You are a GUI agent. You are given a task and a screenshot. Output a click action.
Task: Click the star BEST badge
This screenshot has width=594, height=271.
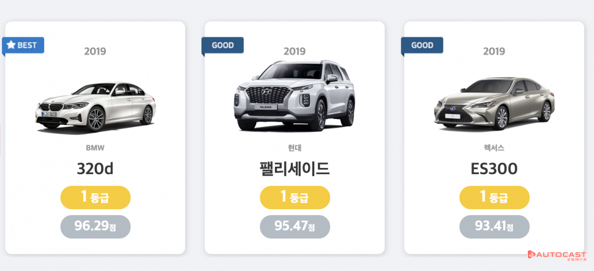tap(23, 45)
